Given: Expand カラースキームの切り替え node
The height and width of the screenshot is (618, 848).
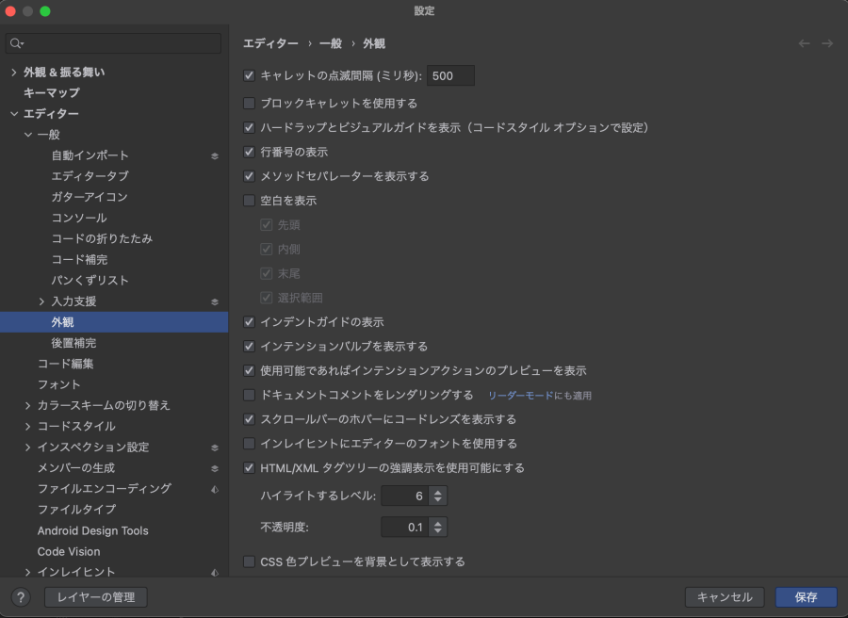Looking at the screenshot, I should (x=28, y=405).
